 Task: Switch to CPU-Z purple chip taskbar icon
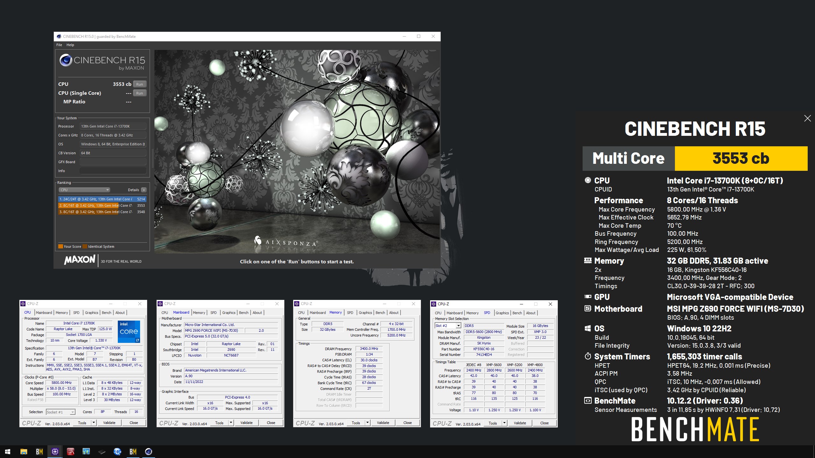[x=55, y=452]
